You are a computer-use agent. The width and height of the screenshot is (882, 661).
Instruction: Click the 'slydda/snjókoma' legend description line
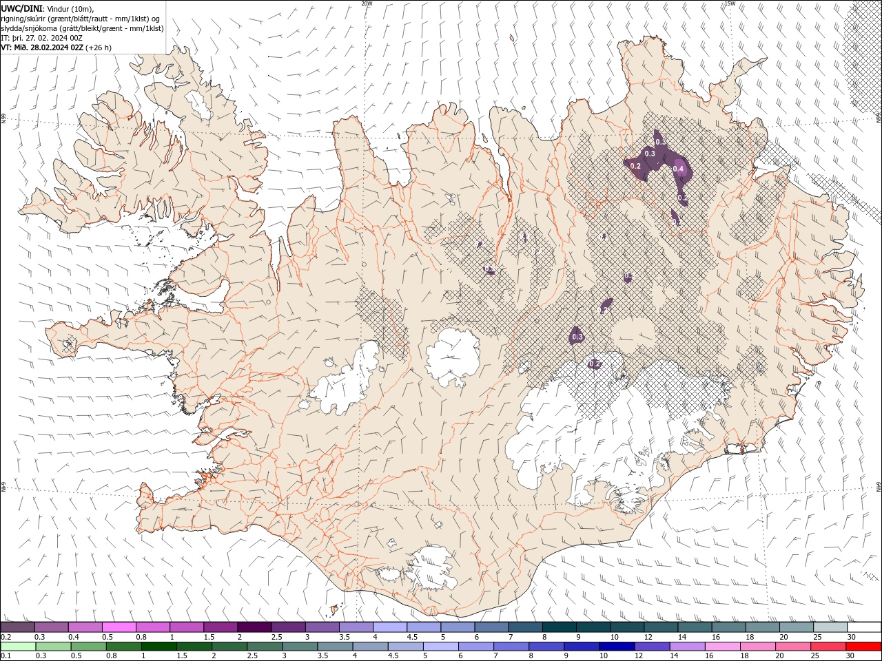(83, 28)
